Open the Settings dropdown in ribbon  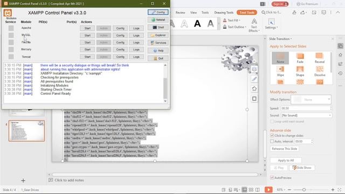[271, 24]
